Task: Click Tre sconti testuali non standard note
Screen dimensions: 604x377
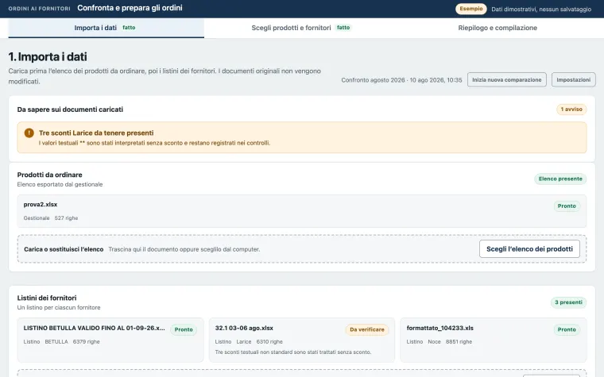Action: tap(293, 352)
